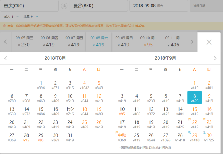Pick August 10 priced ¥519
223x154 pixels.
70,98
